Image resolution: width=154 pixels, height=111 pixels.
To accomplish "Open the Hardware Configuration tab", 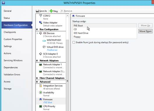I will click(x=17, y=25).
